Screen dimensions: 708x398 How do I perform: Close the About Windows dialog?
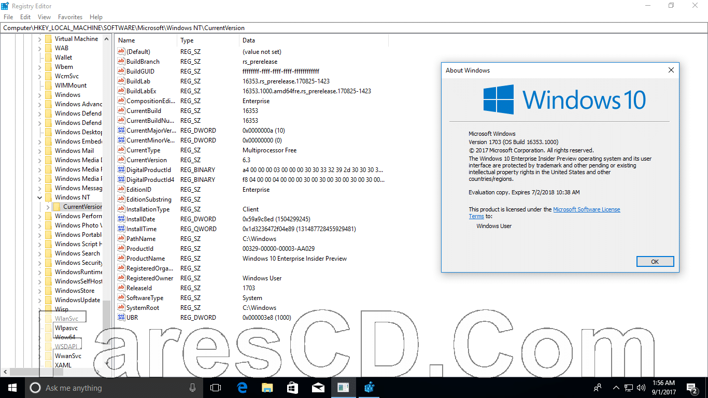671,70
